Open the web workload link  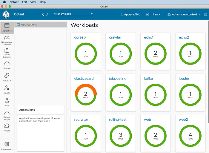147,120
